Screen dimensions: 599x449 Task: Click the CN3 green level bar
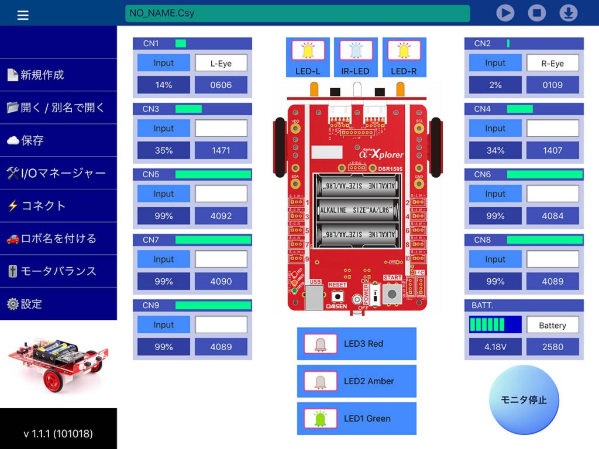[189, 109]
